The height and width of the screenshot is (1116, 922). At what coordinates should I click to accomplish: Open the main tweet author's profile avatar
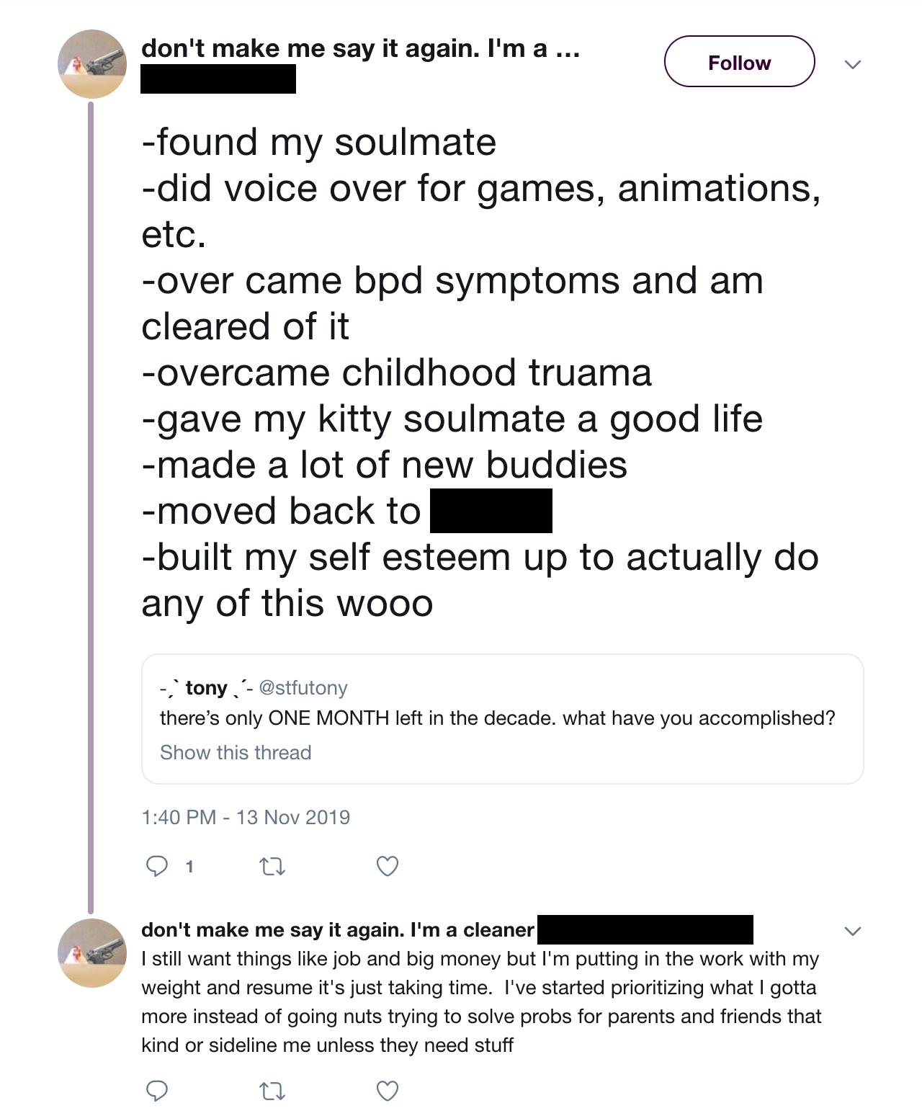tap(92, 64)
